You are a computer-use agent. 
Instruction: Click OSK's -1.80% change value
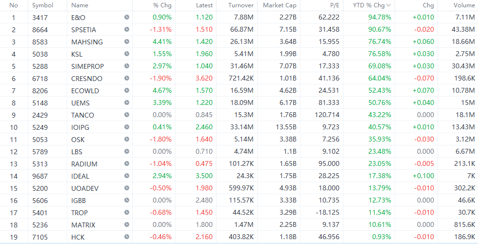tap(160, 140)
